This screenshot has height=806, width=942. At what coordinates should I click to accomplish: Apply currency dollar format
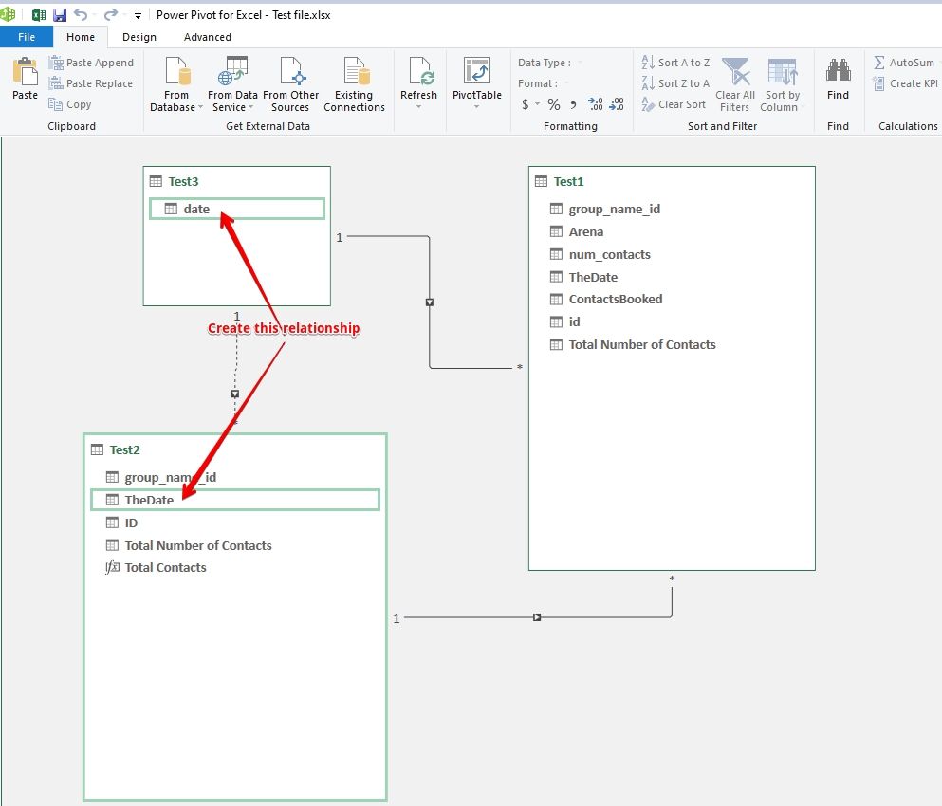(x=526, y=104)
